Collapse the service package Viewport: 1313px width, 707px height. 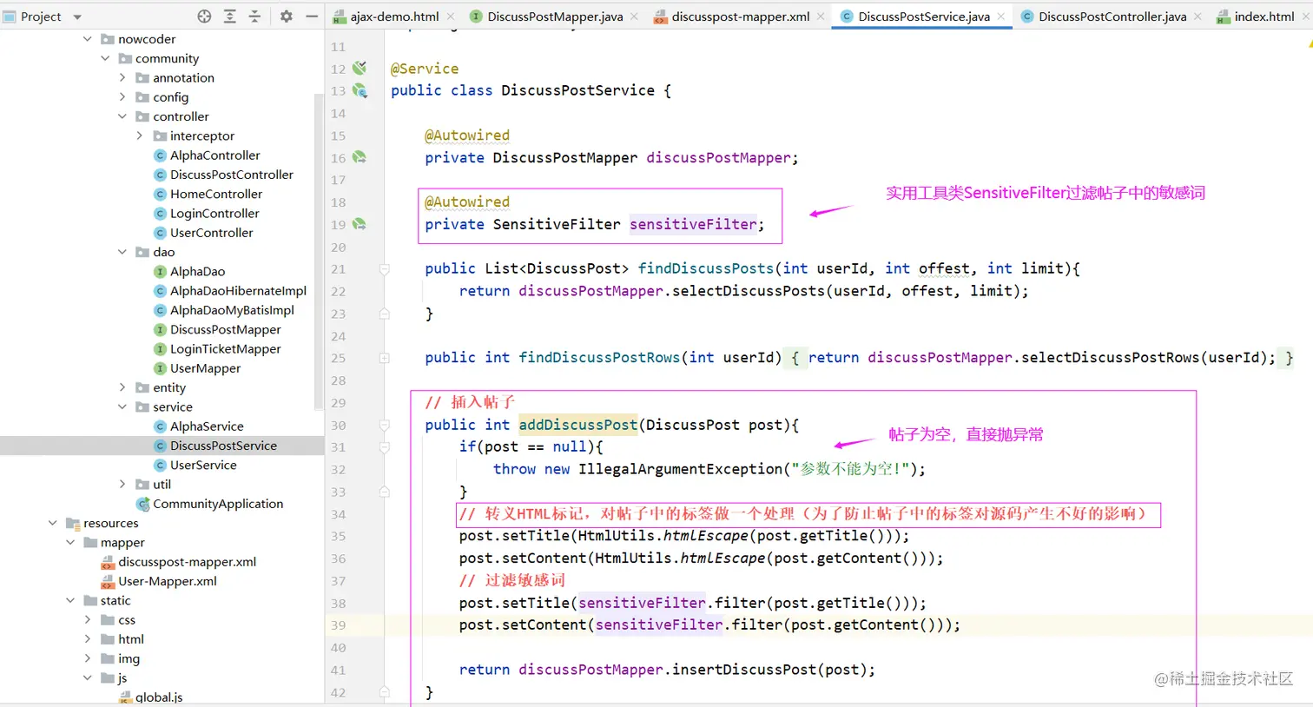pyautogui.click(x=122, y=406)
